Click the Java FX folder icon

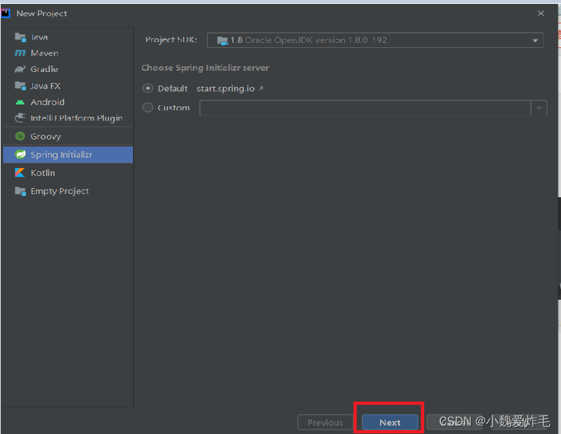tap(20, 86)
